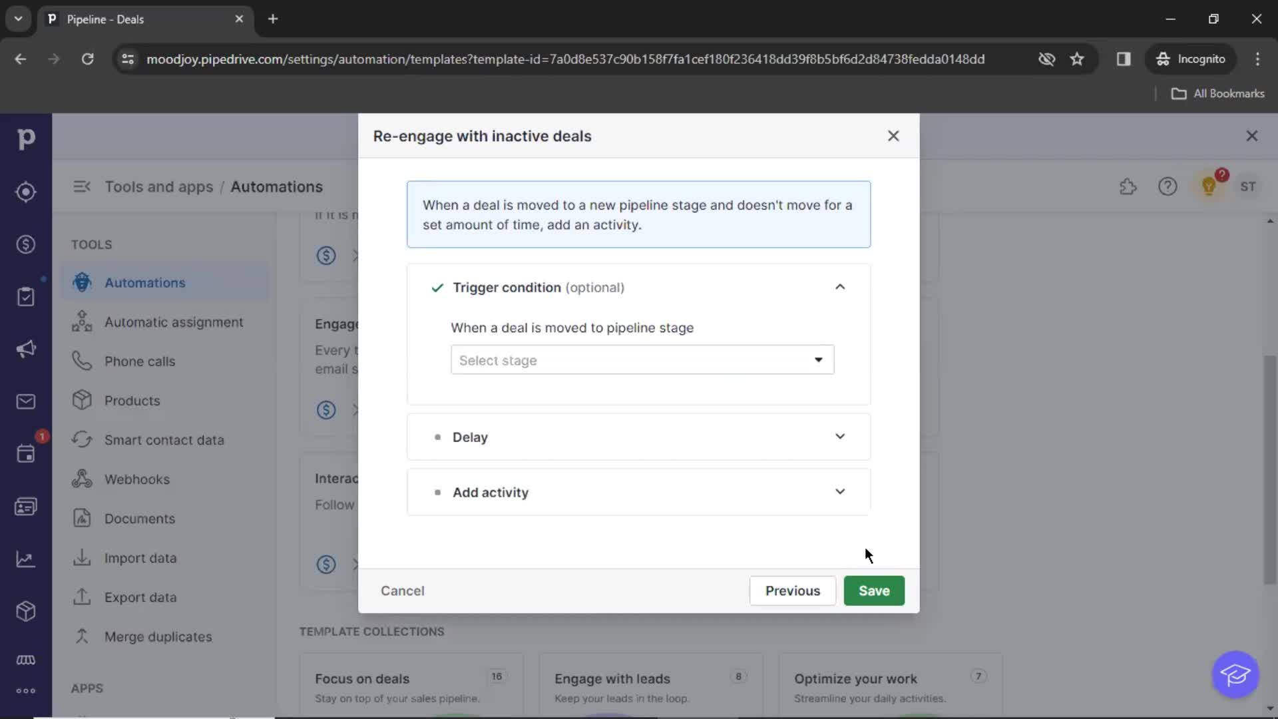Click the Cancel button
This screenshot has height=719, width=1278.
point(403,591)
